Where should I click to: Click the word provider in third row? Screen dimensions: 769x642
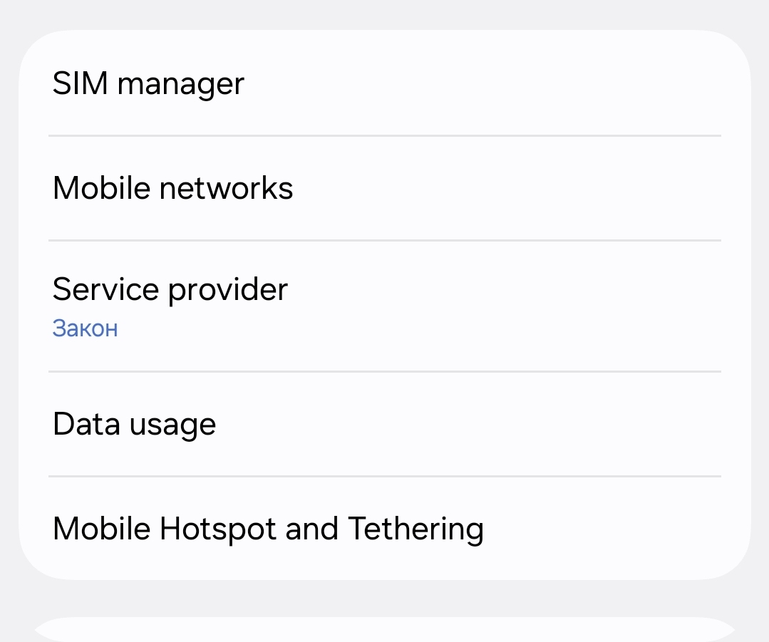pyautogui.click(x=228, y=290)
